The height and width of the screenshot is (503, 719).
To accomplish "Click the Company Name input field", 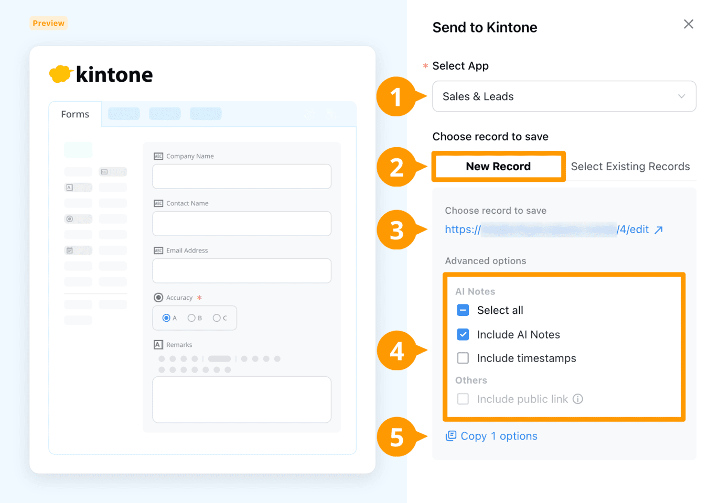I will (242, 177).
